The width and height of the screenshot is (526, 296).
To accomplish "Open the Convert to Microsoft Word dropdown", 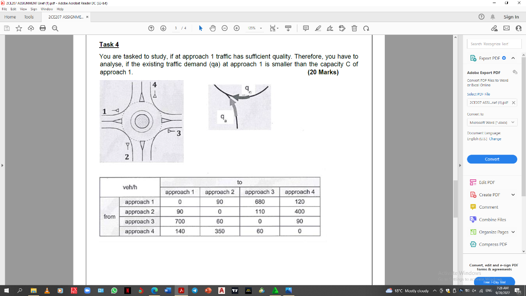I will 492,122.
